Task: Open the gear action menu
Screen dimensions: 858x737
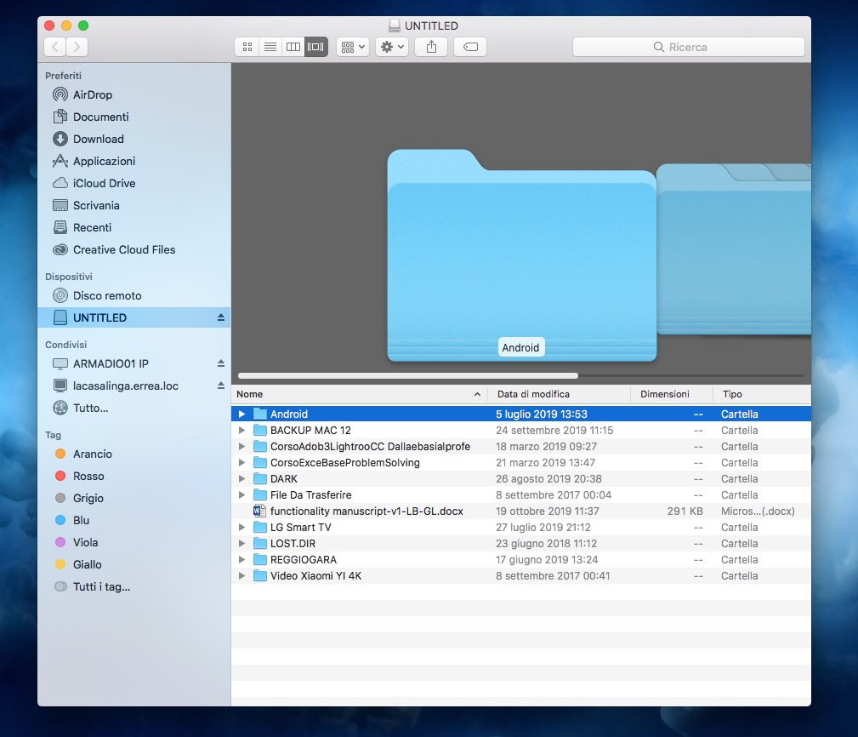Action: pyautogui.click(x=391, y=47)
